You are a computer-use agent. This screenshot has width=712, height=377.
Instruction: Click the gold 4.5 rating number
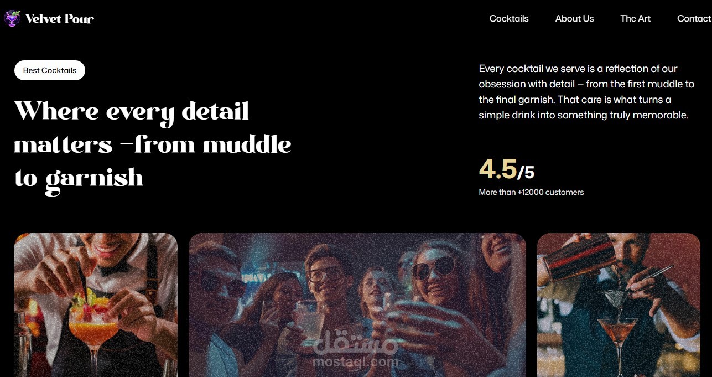point(498,169)
